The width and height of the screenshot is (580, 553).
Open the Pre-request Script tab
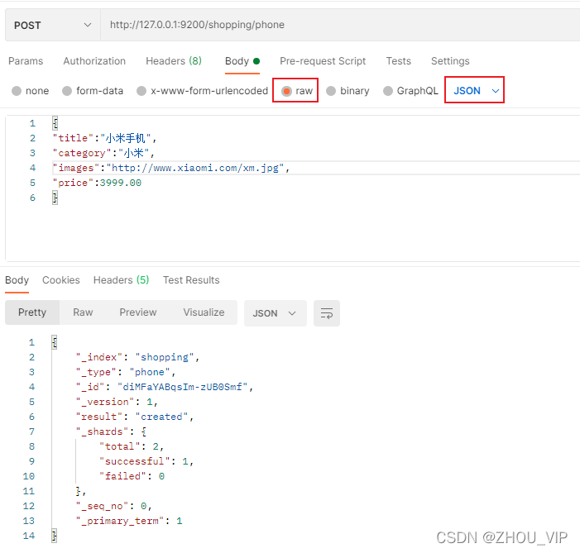pyautogui.click(x=323, y=61)
